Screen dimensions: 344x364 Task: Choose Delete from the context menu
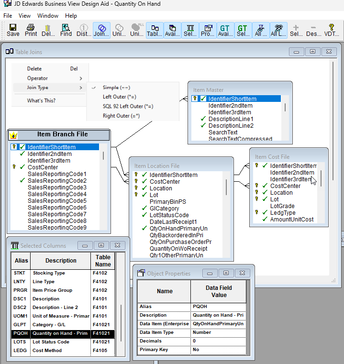tap(50, 69)
